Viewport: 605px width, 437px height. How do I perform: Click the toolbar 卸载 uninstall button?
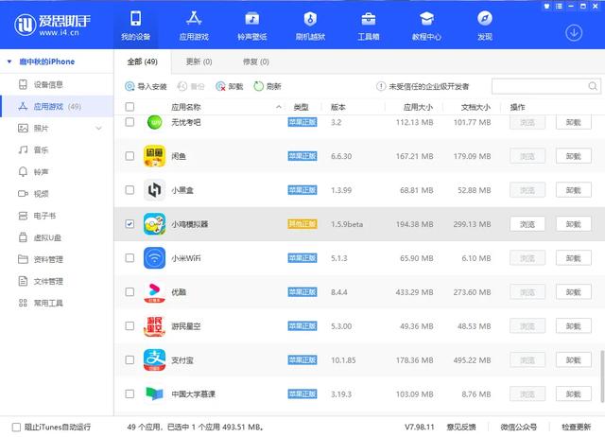[x=230, y=86]
